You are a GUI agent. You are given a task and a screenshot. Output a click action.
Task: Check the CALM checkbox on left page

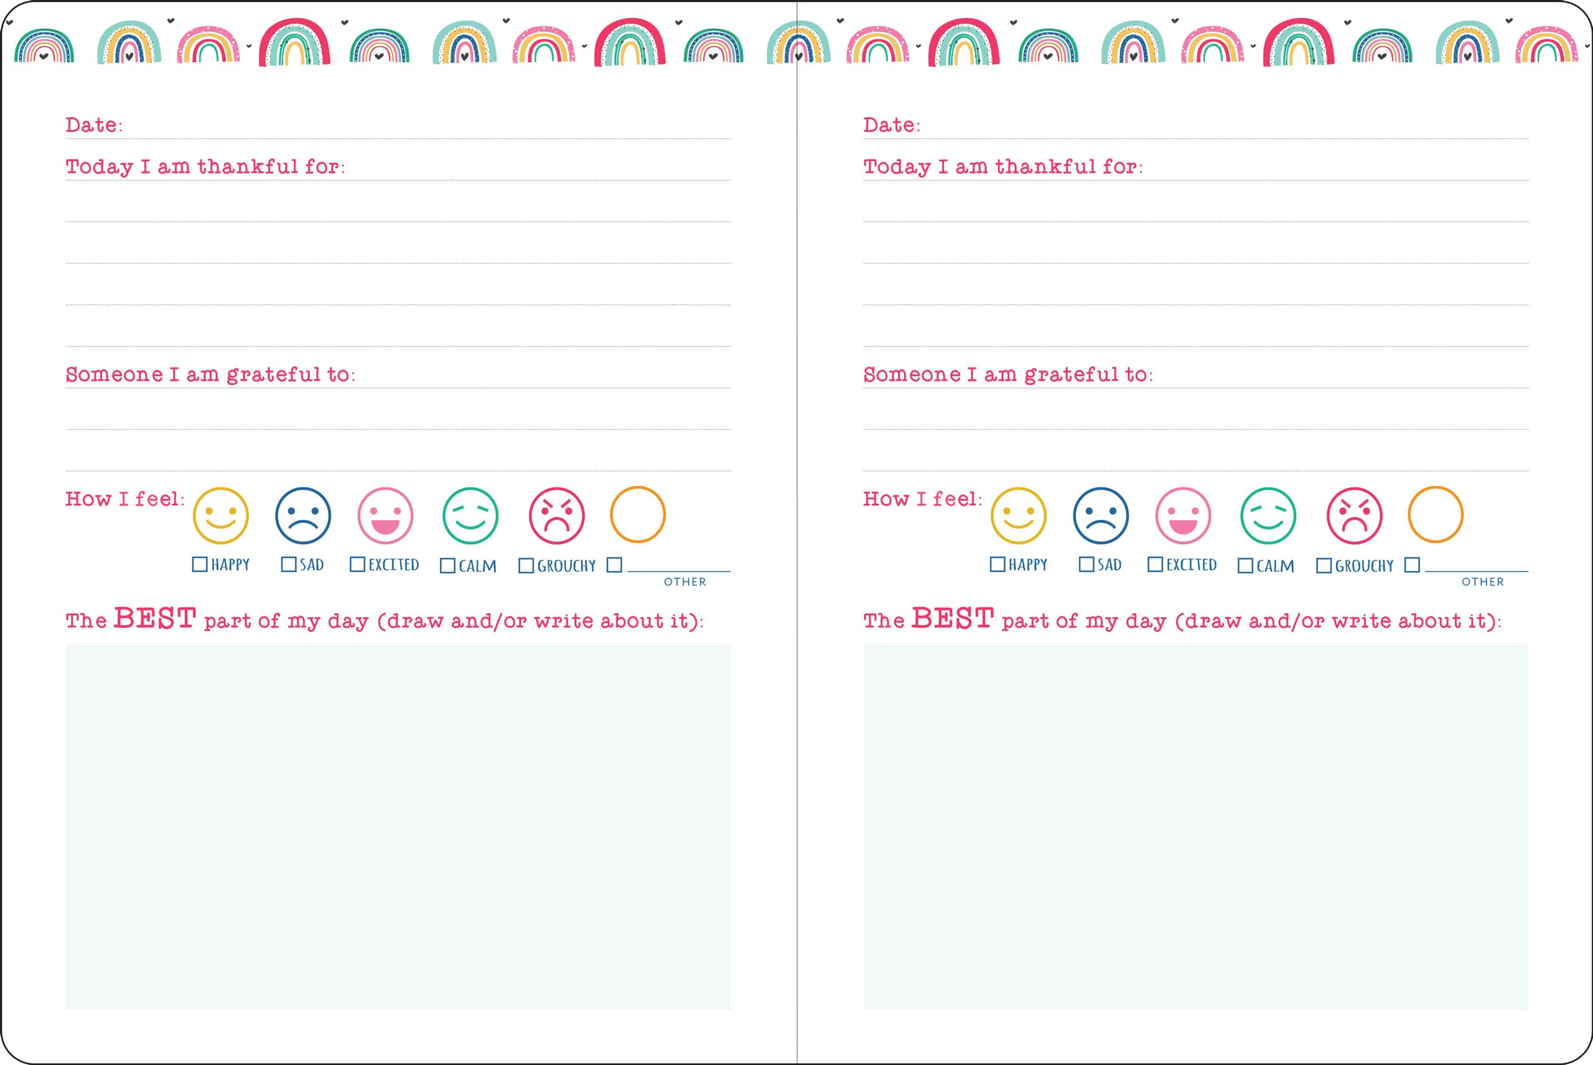pyautogui.click(x=446, y=564)
